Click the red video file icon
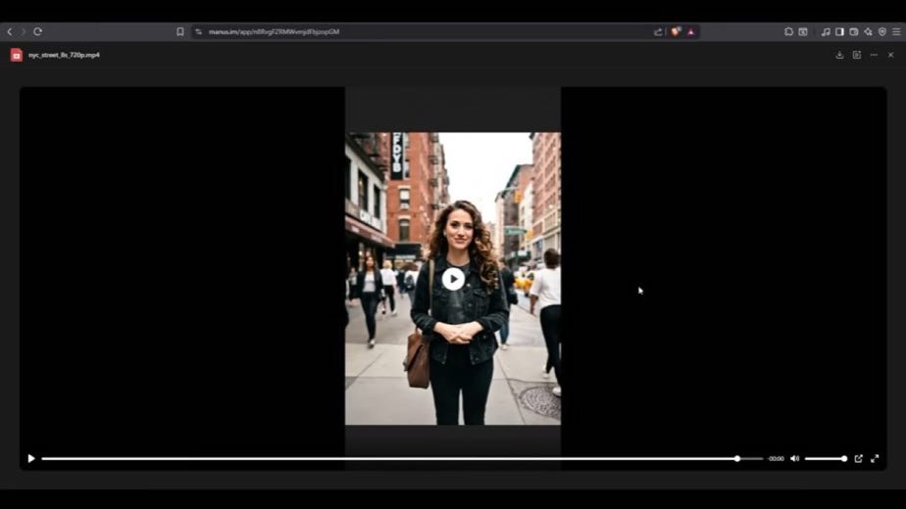 click(16, 55)
